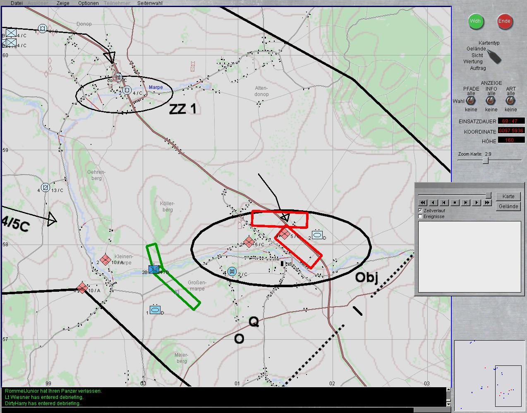Open the Zeige menu
The height and width of the screenshot is (413, 527).
point(63,3)
